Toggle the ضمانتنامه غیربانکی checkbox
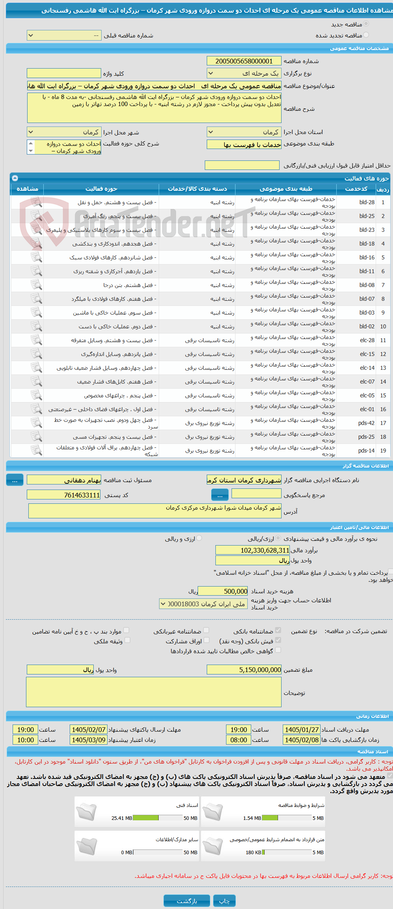 pyautogui.click(x=206, y=631)
